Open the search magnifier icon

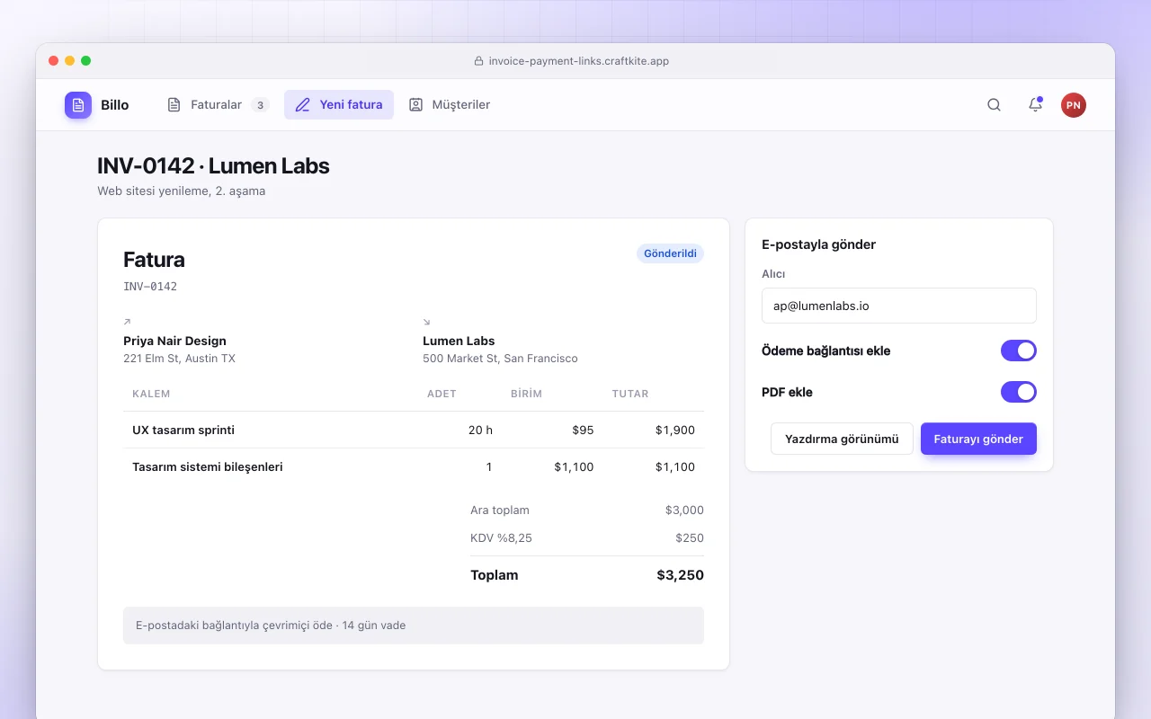tap(994, 105)
